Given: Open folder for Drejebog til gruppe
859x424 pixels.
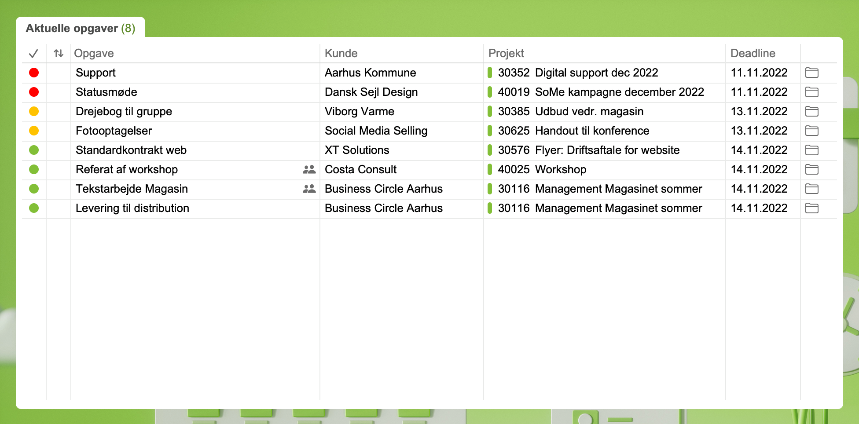Looking at the screenshot, I should [x=811, y=112].
